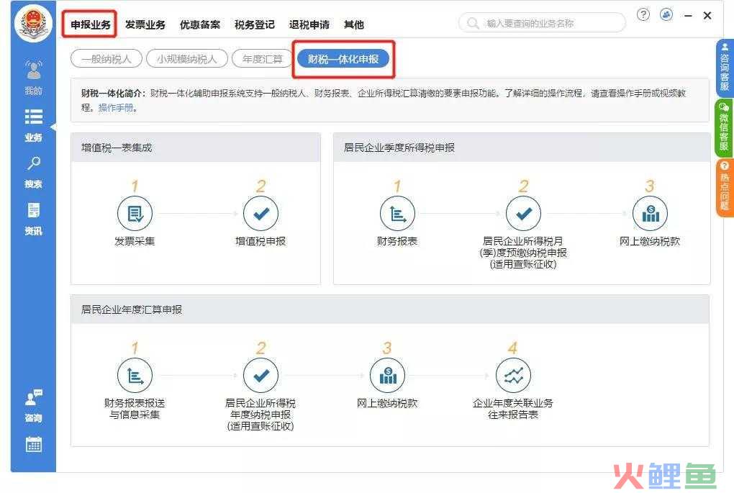
Task: Click the search input field at top
Action: (x=541, y=22)
